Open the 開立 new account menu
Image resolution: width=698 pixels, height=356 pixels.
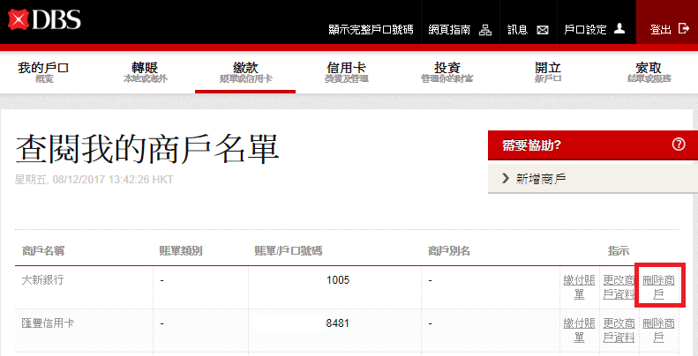coord(547,72)
